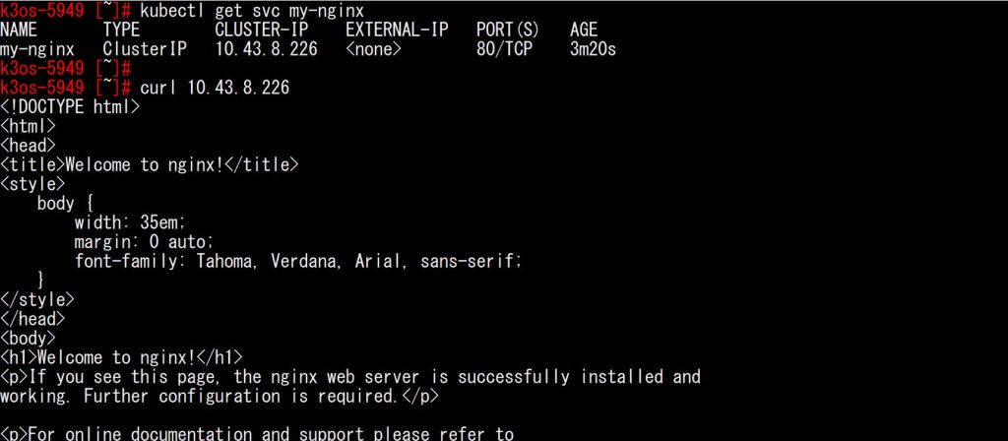This screenshot has height=441, width=1008.
Task: Click the online documentation and support line
Action: click(257, 433)
